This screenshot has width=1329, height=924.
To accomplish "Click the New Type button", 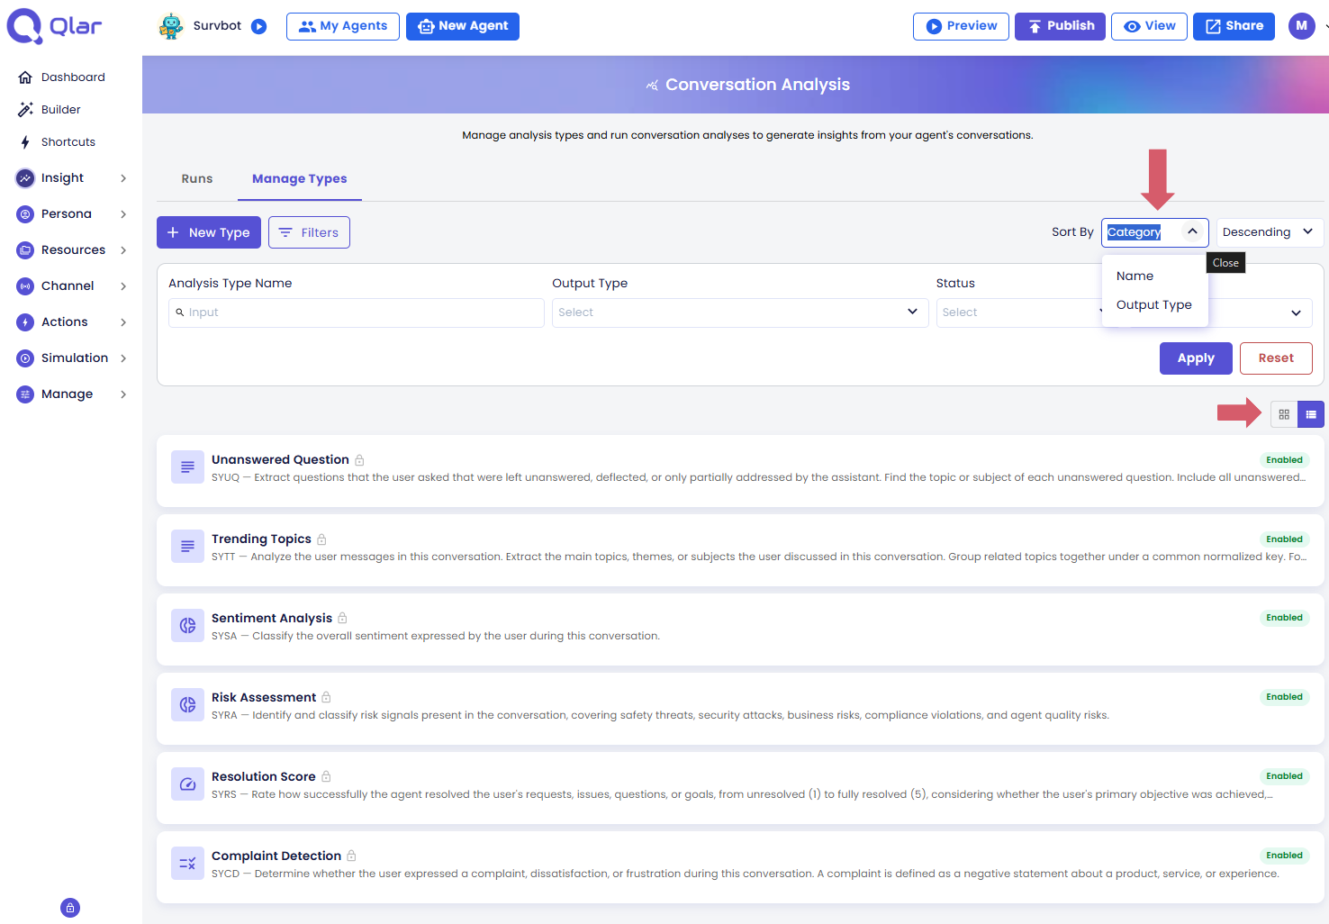I will [209, 232].
